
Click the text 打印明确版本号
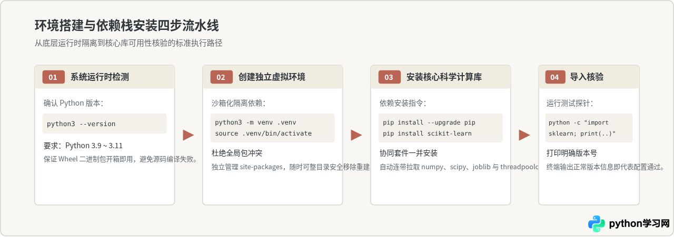click(x=572, y=153)
